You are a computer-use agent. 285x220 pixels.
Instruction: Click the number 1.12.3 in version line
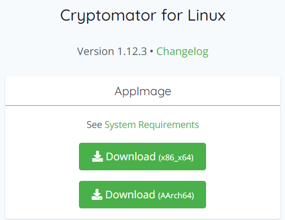point(132,51)
